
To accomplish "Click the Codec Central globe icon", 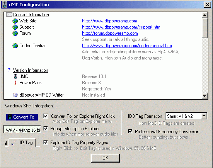I will [15, 46].
